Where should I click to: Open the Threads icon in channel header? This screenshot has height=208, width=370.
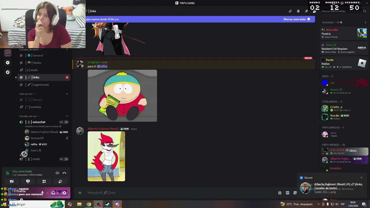(x=290, y=11)
